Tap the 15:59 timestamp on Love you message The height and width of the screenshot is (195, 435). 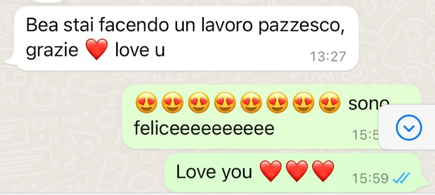(x=371, y=179)
